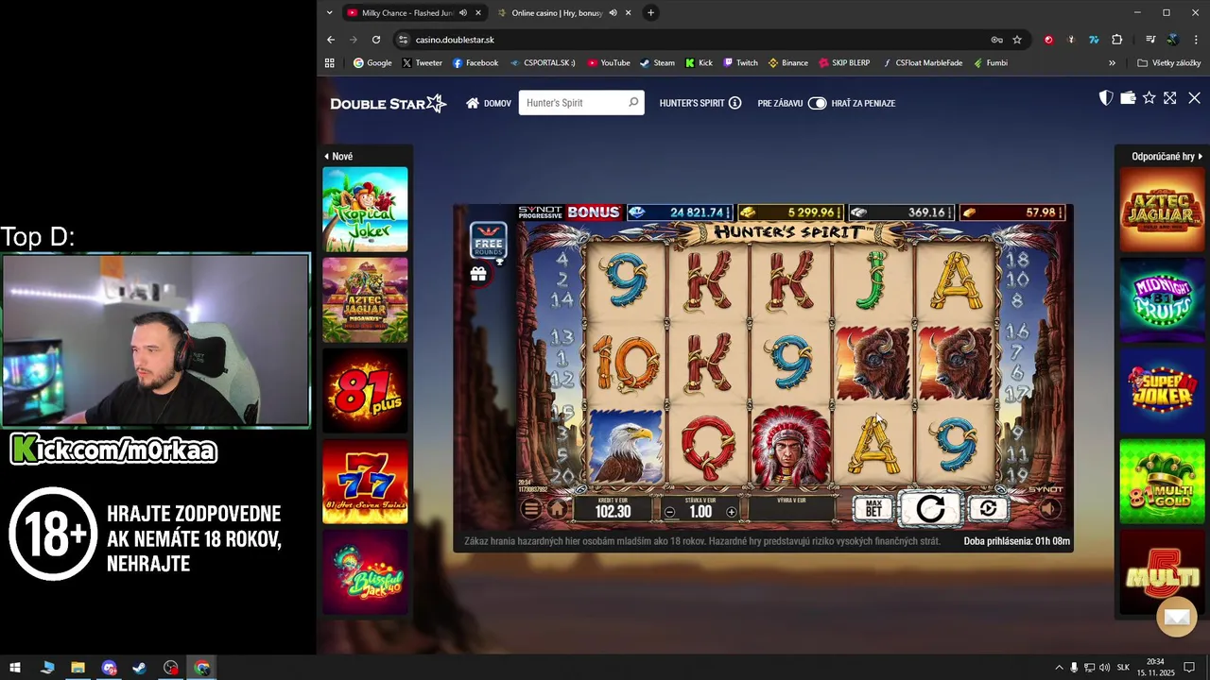Viewport: 1210px width, 680px height.
Task: Open the 81 plus game thumbnail
Action: point(365,391)
